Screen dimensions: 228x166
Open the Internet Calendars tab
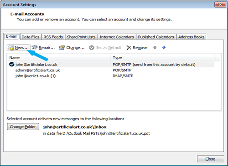point(117,37)
